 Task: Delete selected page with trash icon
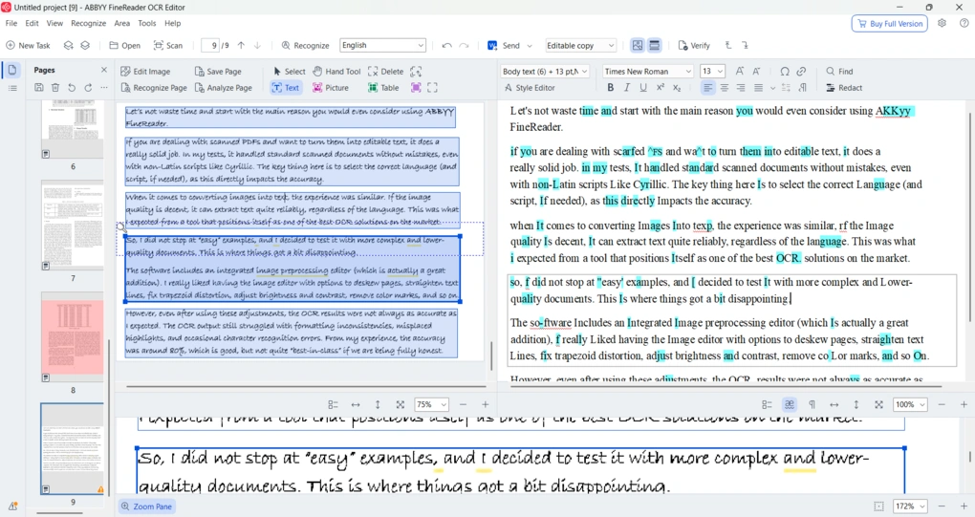[x=55, y=88]
